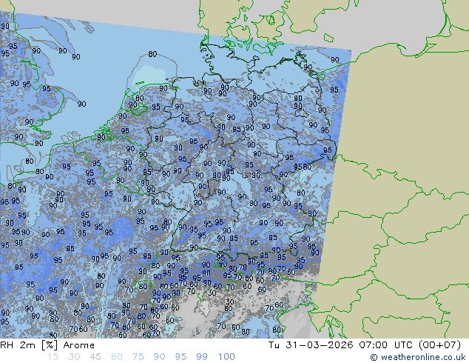Click the '(00+07)' forecast offset text
The image size is (469, 363).
tap(439, 345)
